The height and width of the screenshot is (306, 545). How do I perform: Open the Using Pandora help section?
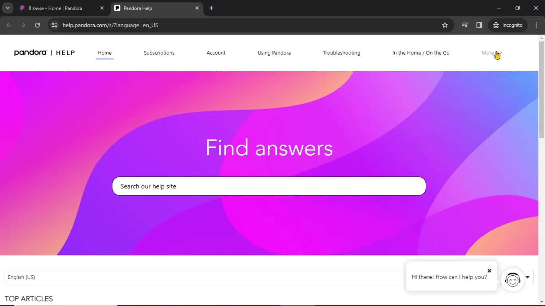[274, 53]
